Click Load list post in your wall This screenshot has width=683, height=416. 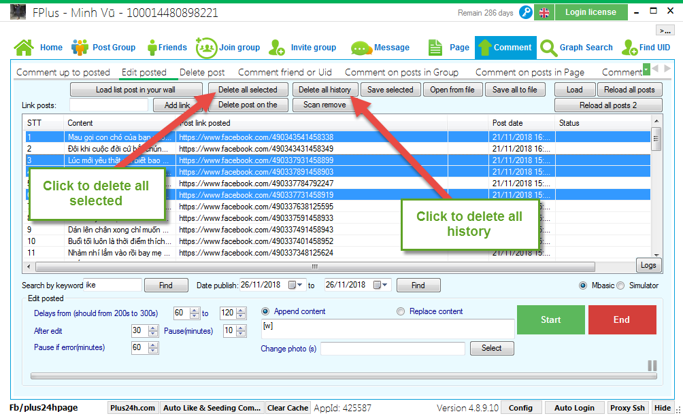point(136,90)
